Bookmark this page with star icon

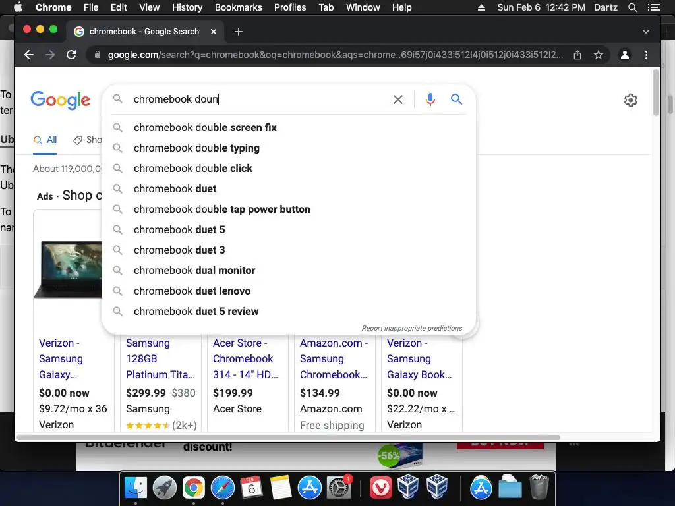[599, 55]
